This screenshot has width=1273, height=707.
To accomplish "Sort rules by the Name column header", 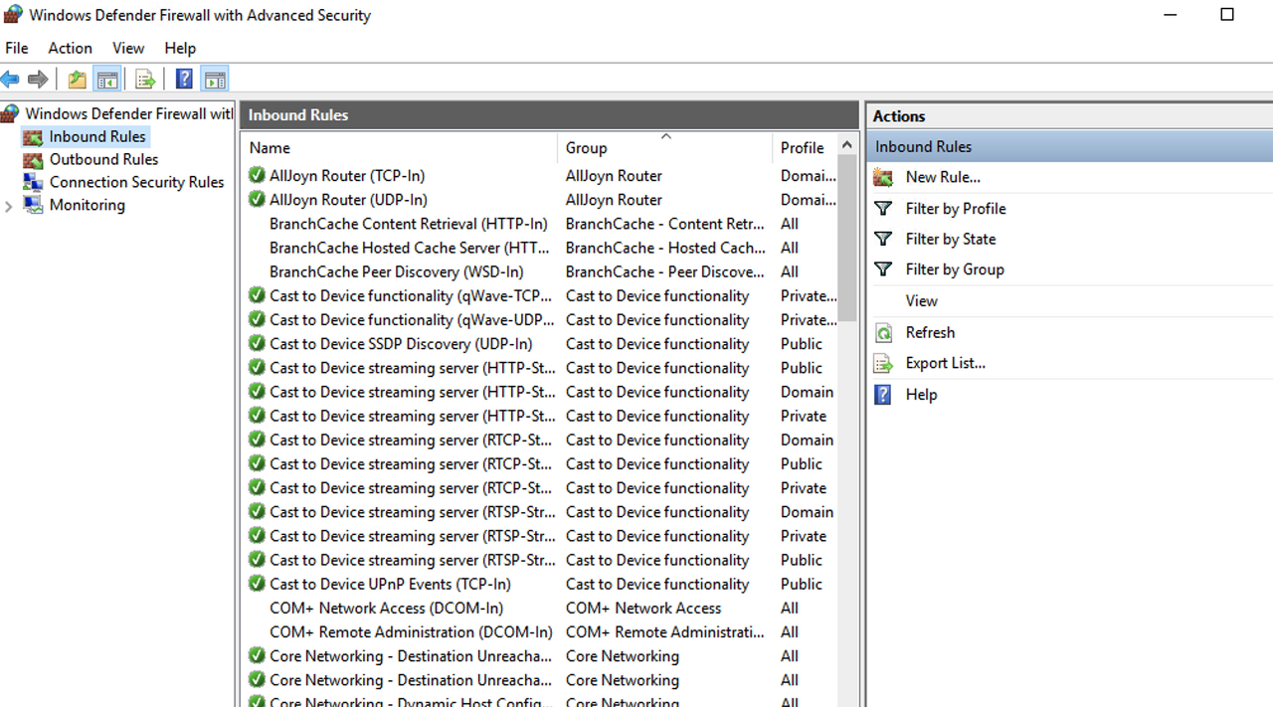I will tap(399, 147).
